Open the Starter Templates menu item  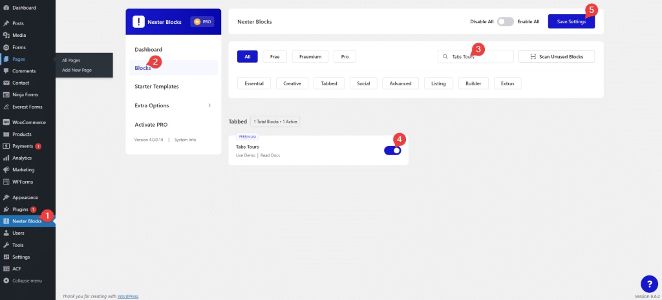pos(156,86)
